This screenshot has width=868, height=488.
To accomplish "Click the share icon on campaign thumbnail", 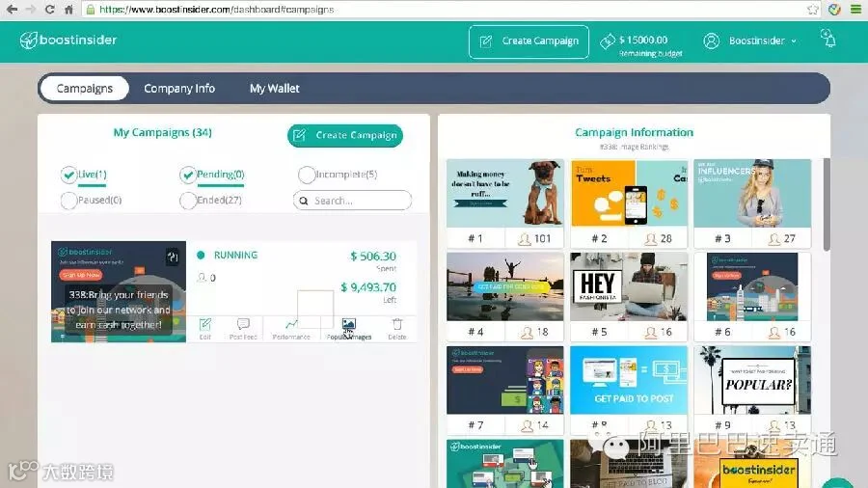I will [173, 257].
